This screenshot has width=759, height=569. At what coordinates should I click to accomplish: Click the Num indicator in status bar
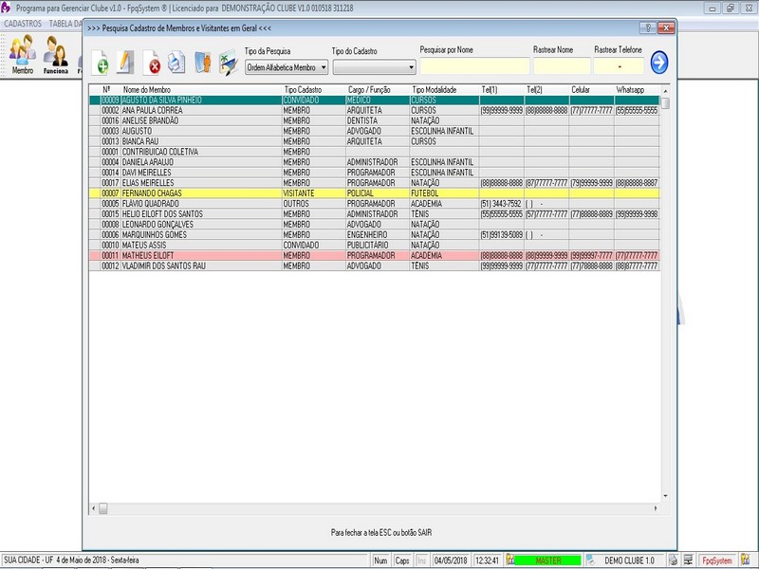[x=381, y=560]
